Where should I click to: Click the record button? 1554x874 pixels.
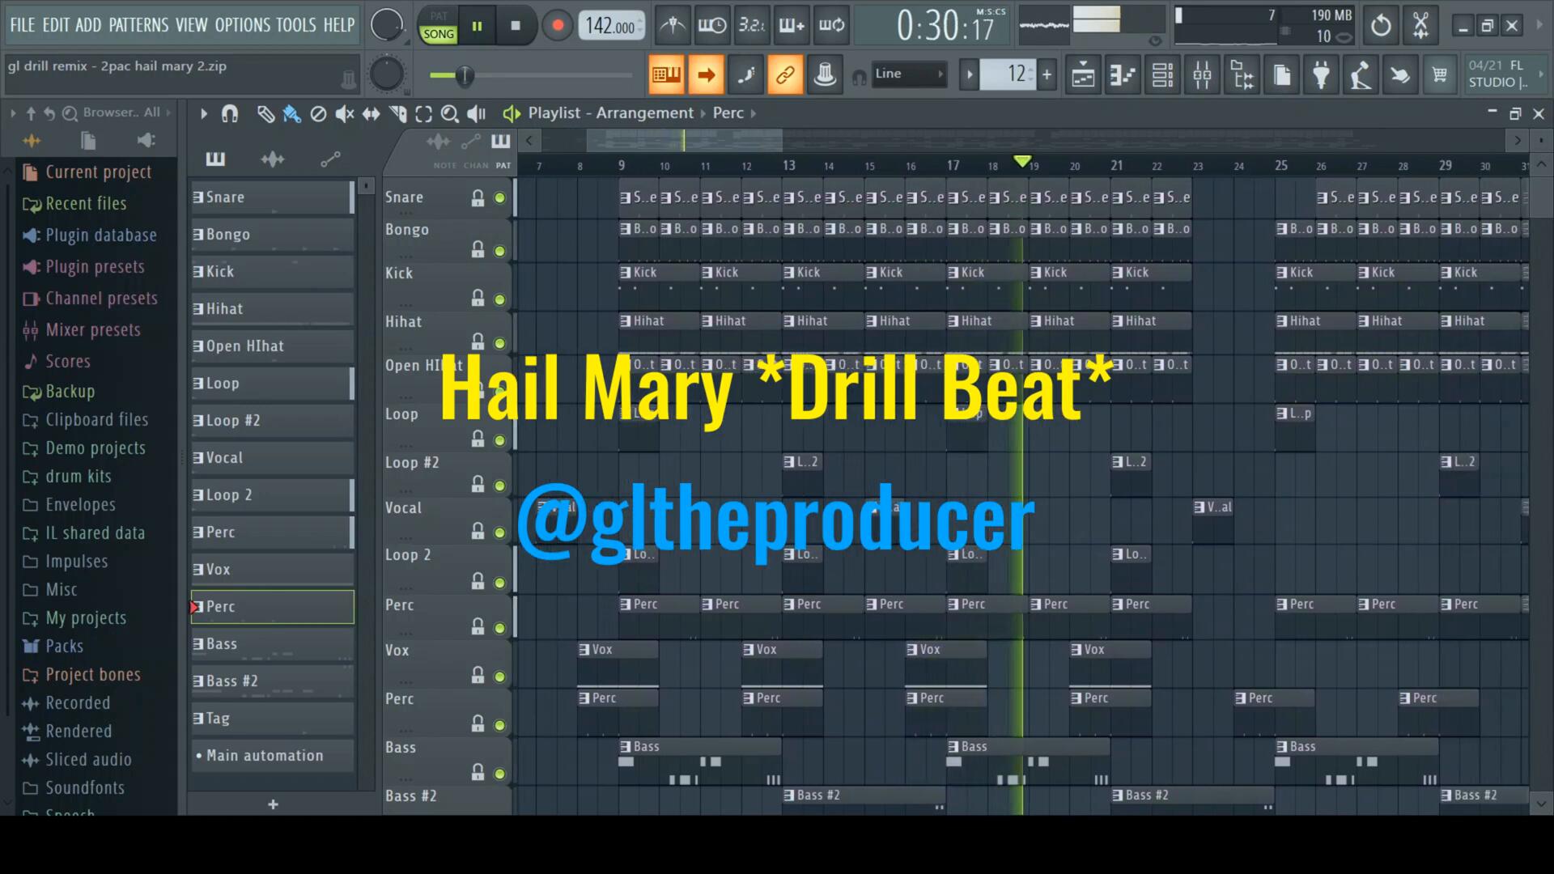coord(558,26)
